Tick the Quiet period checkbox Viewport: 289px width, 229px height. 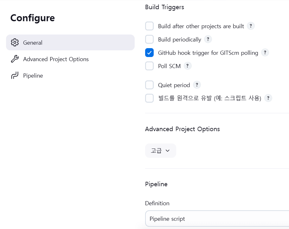click(x=149, y=85)
